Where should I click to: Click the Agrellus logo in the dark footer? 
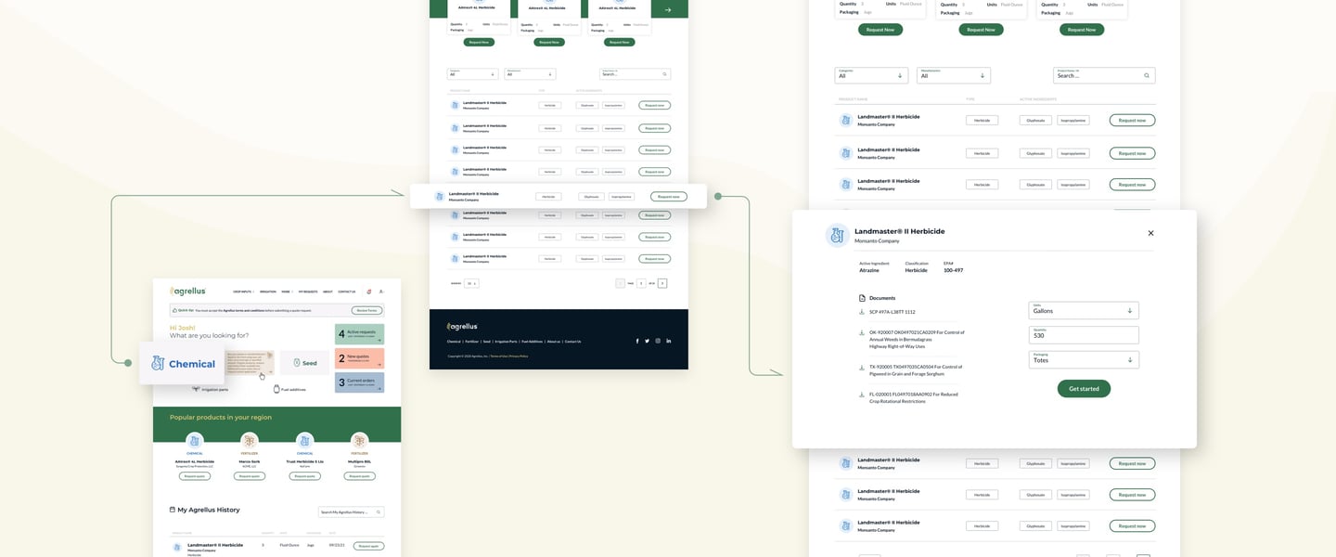tap(462, 326)
